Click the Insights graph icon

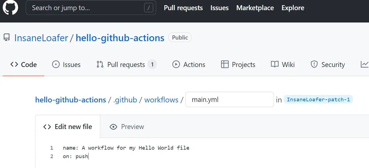pos(364,65)
